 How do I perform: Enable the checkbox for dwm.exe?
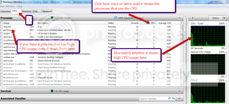(x=1, y=37)
